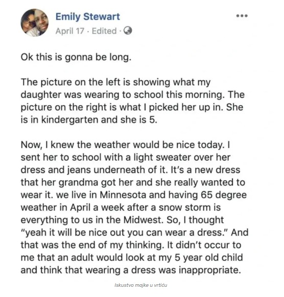
Task: Click the caption 'Iskustvo majke u vrtiću'
Action: coord(140,285)
